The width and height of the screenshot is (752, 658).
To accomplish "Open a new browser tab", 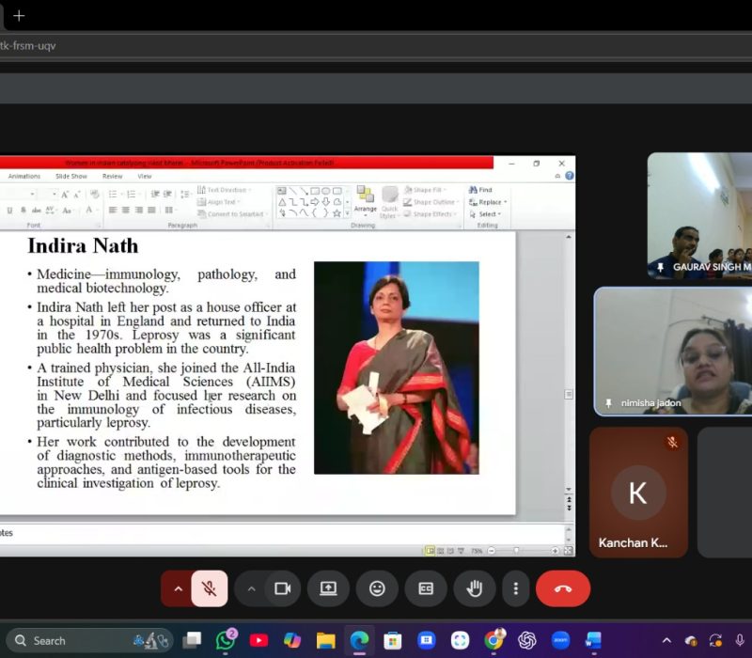I will (x=19, y=15).
